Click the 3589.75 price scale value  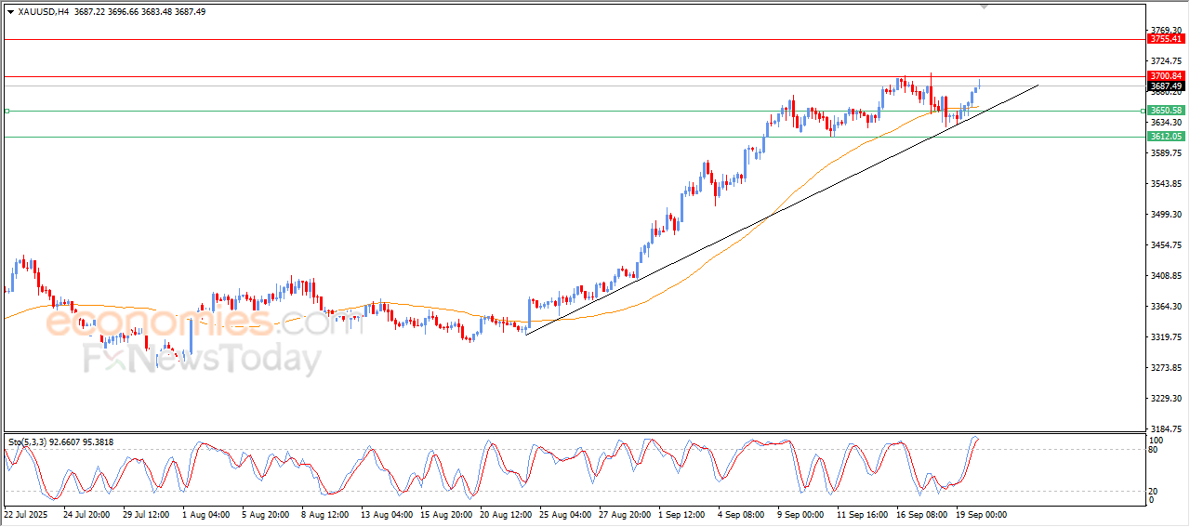point(1166,153)
